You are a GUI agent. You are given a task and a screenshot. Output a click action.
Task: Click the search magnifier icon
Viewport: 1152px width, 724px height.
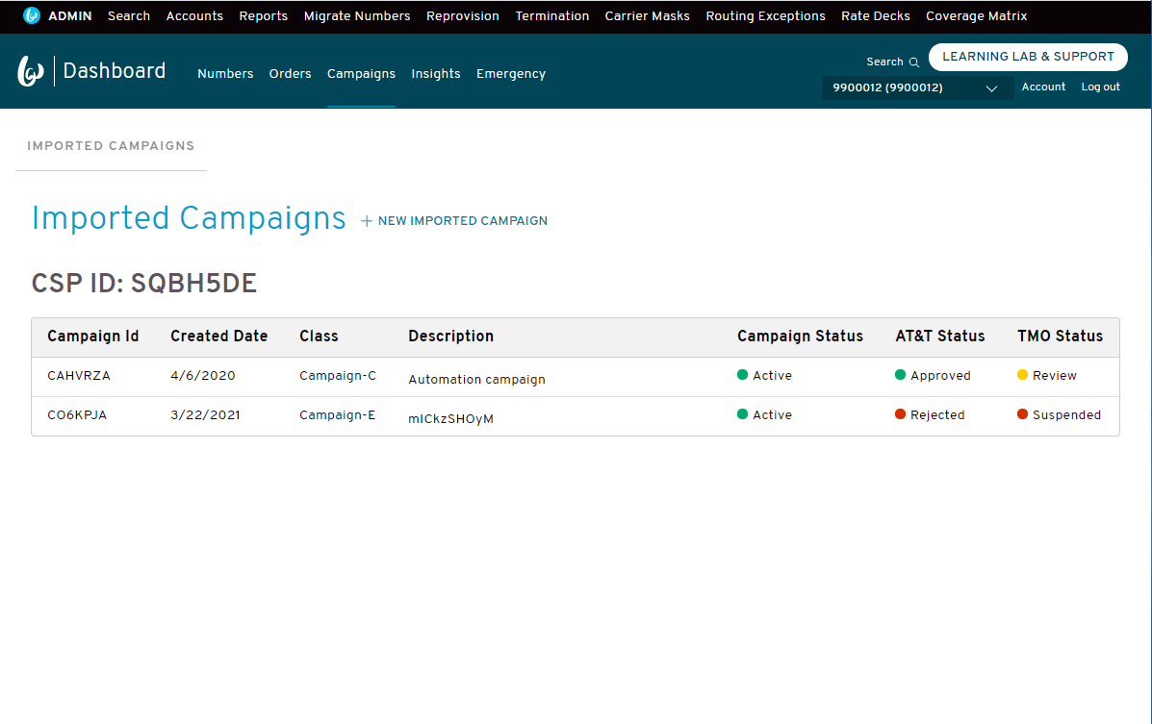pos(914,62)
